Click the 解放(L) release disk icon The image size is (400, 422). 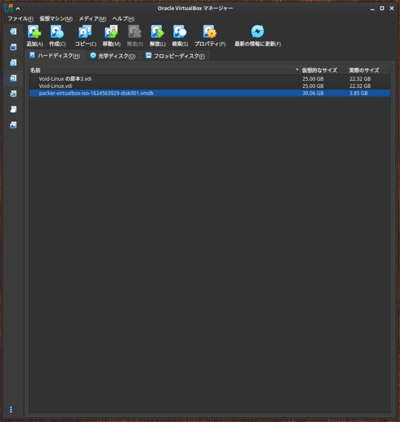157,32
